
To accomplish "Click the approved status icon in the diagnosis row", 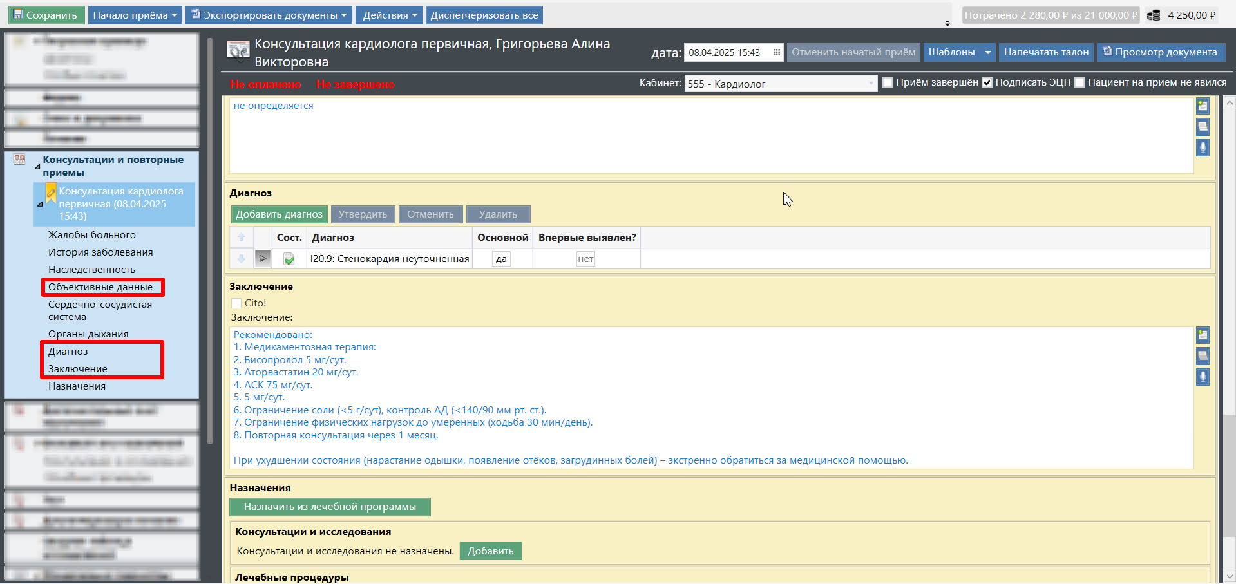I will pos(289,259).
